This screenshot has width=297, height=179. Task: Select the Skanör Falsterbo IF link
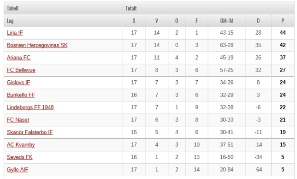click(x=30, y=132)
